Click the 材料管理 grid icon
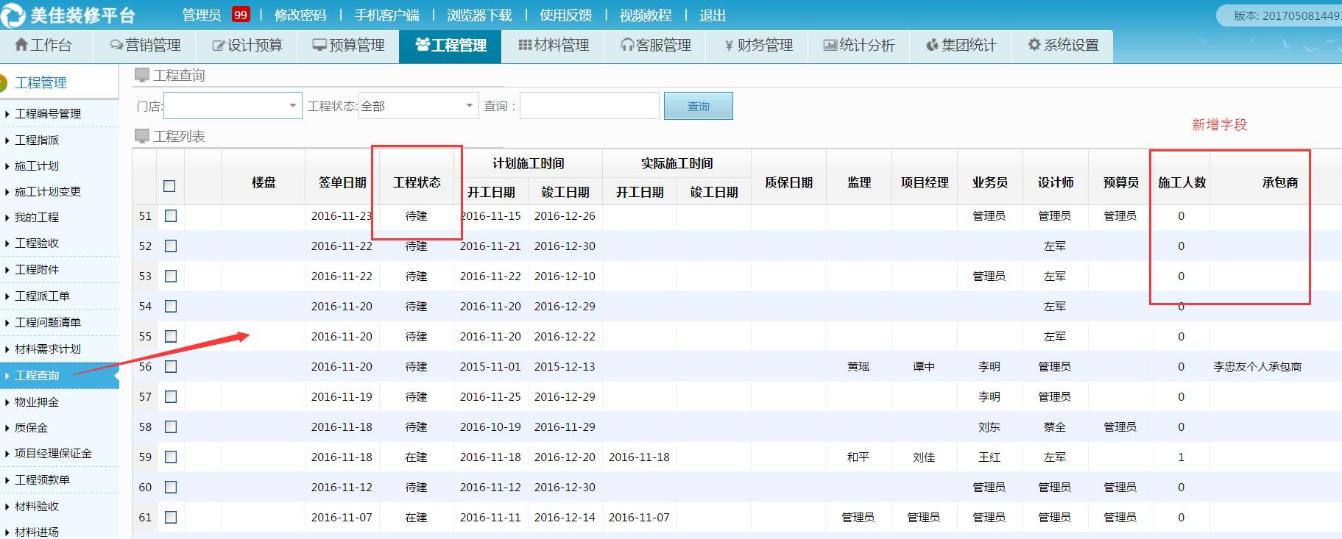Viewport: 1342px width, 539px height. [x=525, y=46]
